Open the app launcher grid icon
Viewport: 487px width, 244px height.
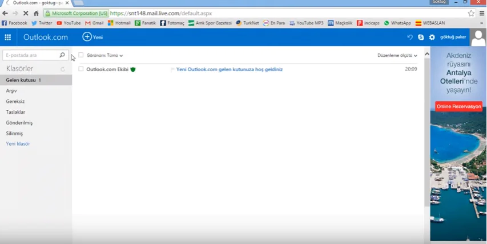[8, 37]
